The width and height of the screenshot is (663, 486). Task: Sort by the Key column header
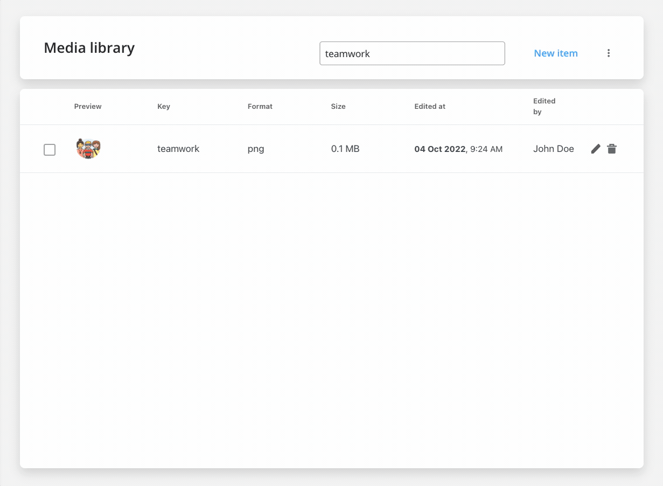[163, 107]
